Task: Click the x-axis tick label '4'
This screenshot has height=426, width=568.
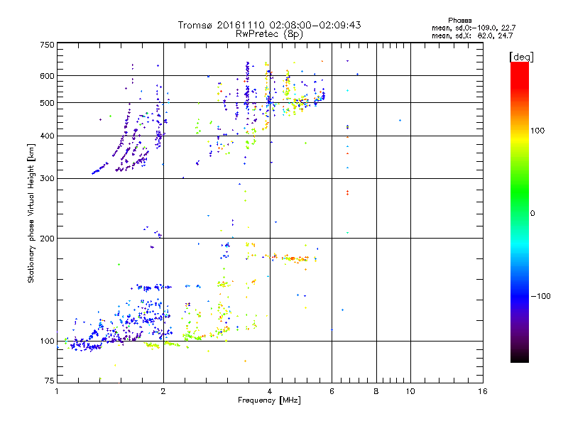Action: pyautogui.click(x=270, y=391)
